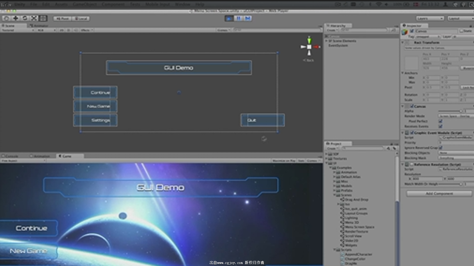This screenshot has width=474, height=266.
Task: Click the scene orientation gizmo center cube
Action: point(309,47)
